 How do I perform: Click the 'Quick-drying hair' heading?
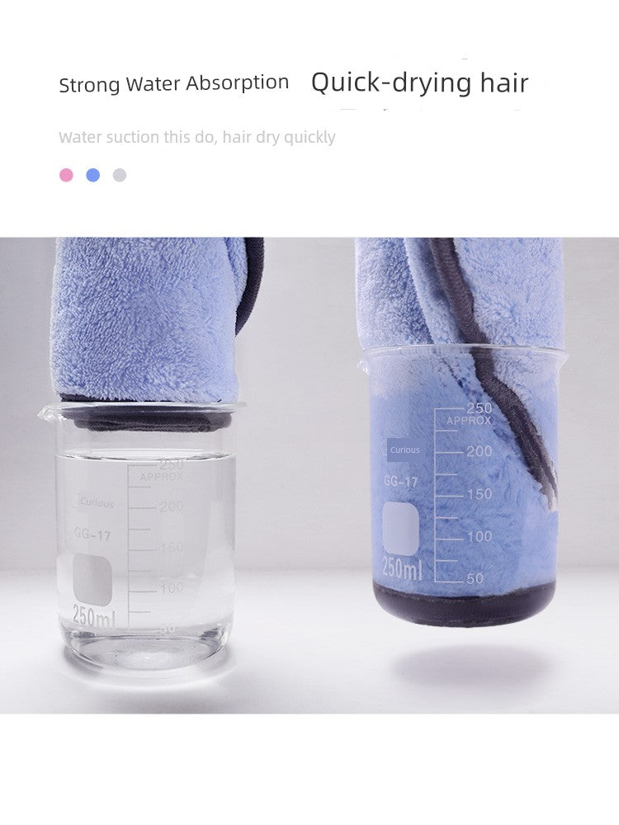[419, 83]
